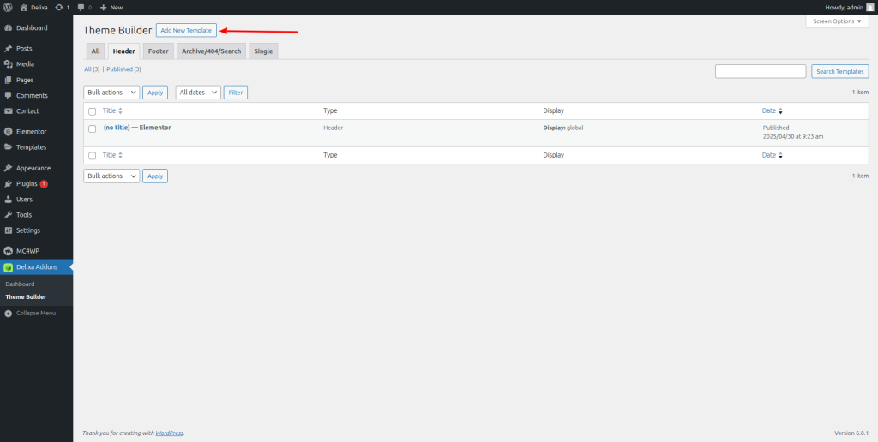
Task: Open the admin user avatar
Action: click(869, 7)
